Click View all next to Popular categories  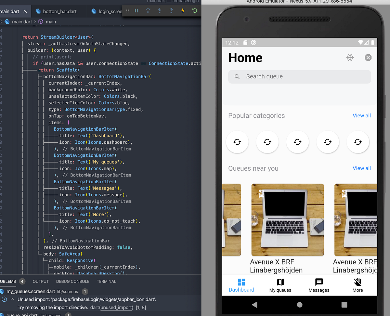tap(361, 115)
